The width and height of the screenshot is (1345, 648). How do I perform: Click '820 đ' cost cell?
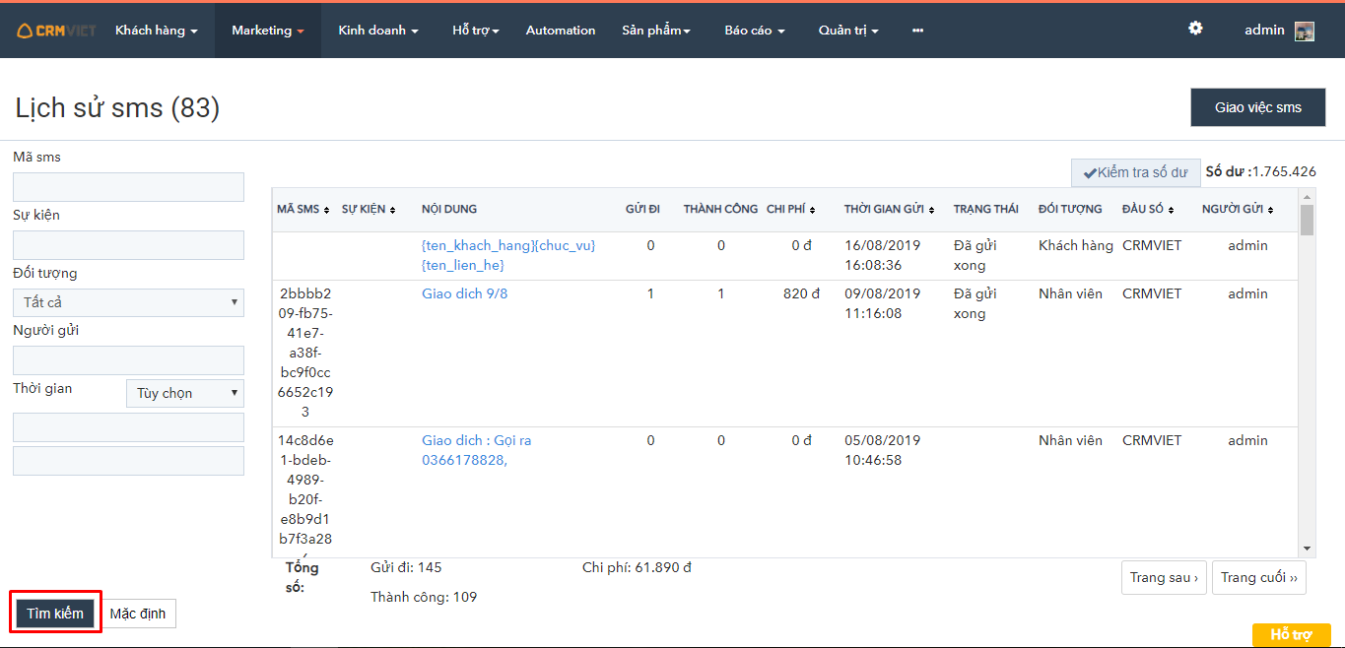coord(802,293)
